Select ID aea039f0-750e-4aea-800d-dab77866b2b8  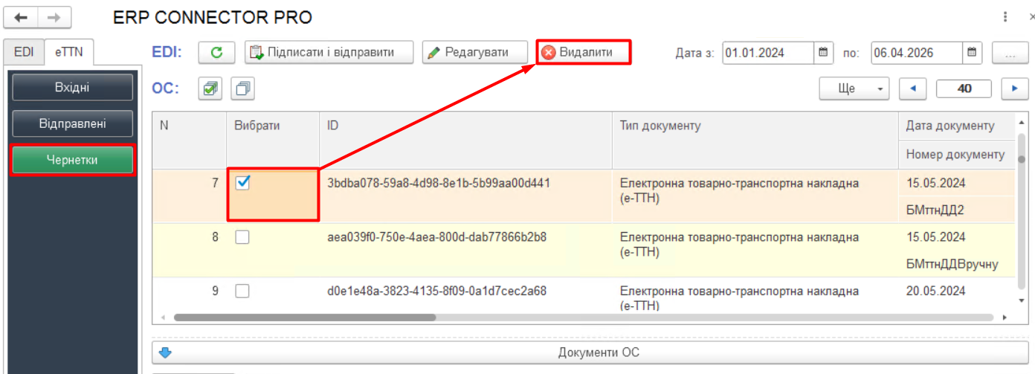(x=436, y=237)
